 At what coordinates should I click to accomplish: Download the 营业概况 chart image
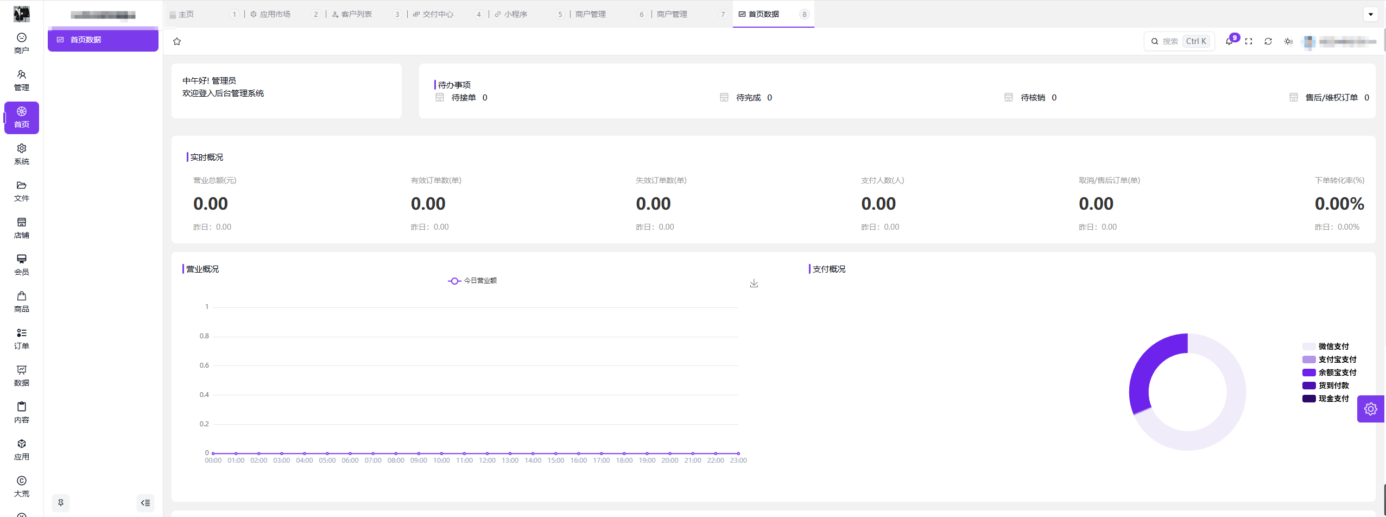click(x=754, y=283)
